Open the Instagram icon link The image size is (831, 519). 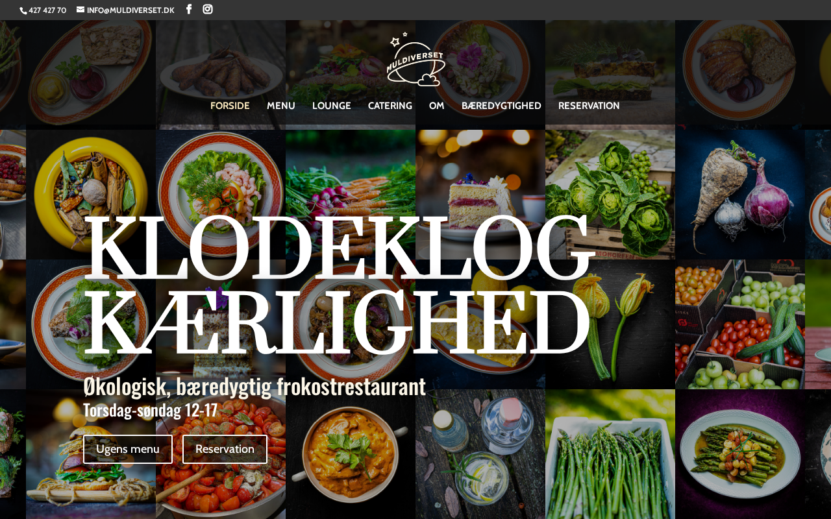pyautogui.click(x=208, y=9)
